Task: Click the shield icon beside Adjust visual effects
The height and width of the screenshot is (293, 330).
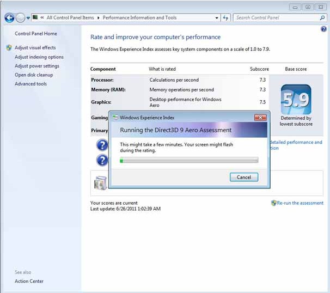Action: tap(9, 48)
